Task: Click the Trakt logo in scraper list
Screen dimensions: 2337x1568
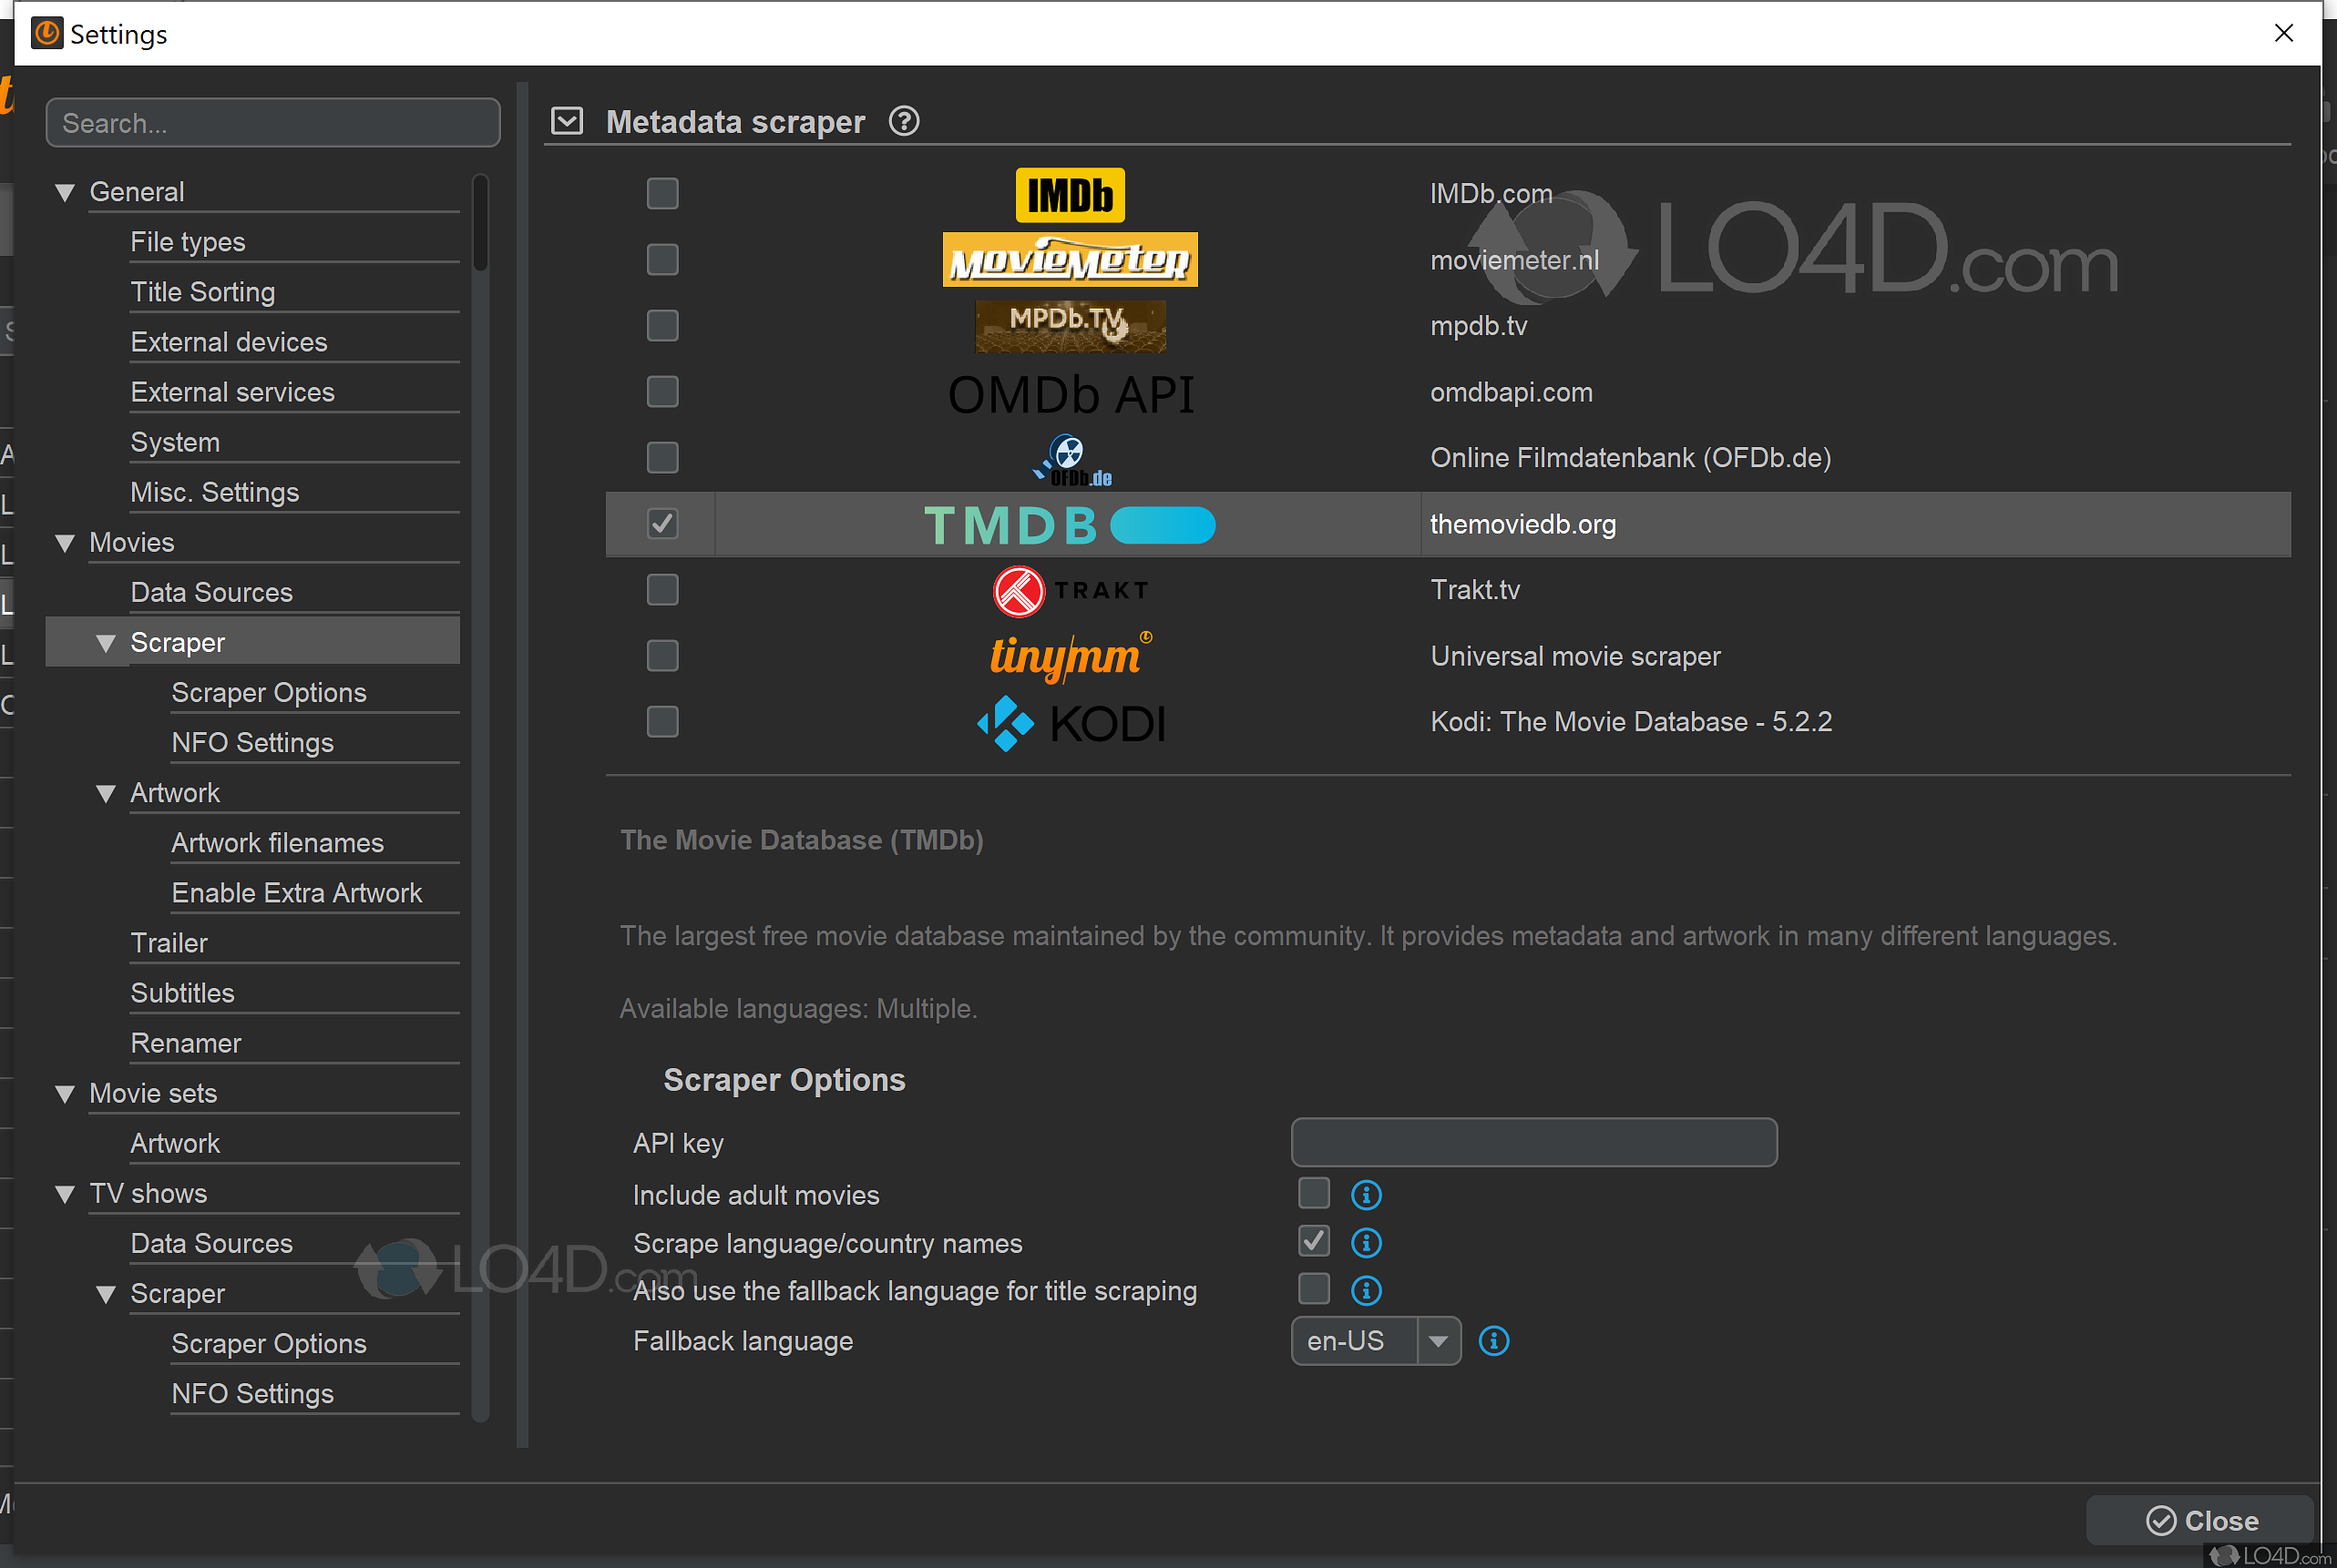Action: [x=1070, y=590]
